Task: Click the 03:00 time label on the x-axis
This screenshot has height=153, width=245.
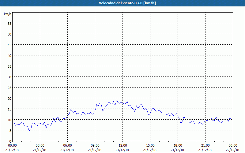Action: pyautogui.click(x=40, y=146)
